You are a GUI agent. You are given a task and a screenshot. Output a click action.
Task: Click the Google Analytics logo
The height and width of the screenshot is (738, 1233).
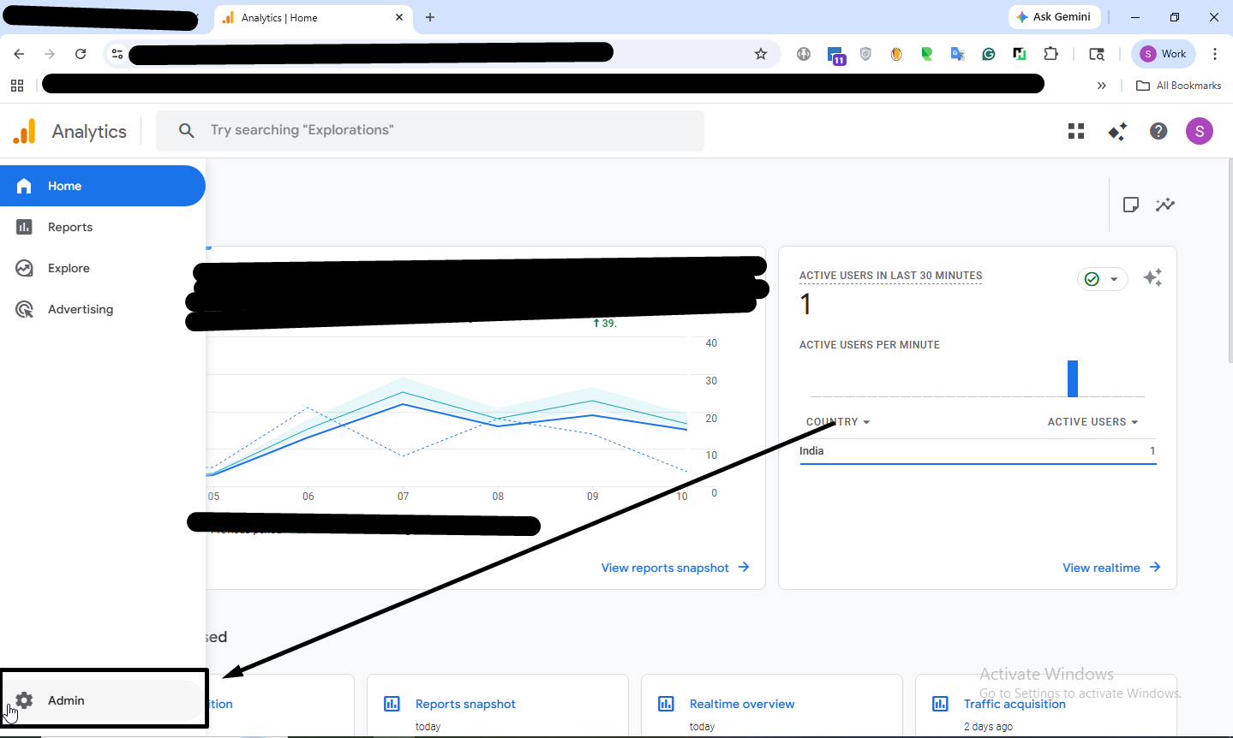click(x=24, y=131)
